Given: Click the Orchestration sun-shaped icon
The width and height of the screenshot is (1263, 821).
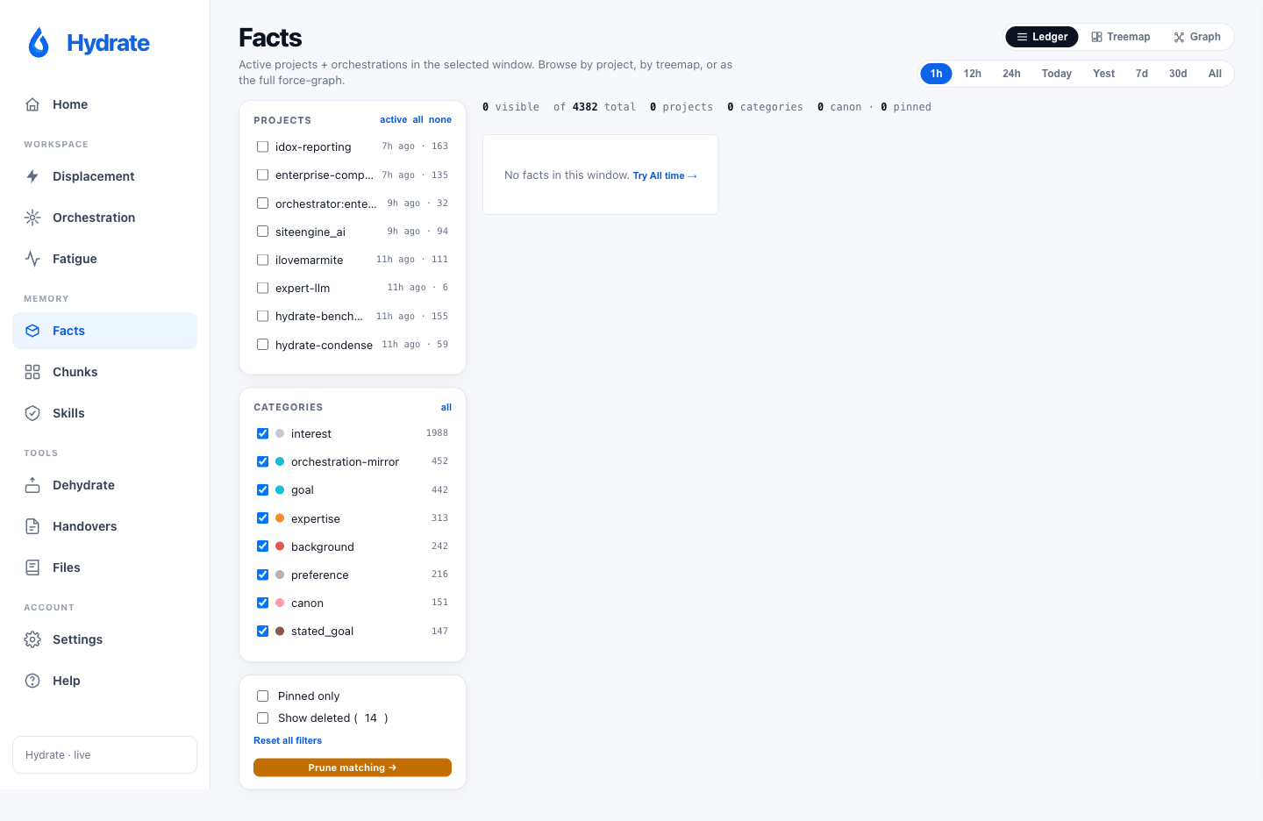Looking at the screenshot, I should pos(32,218).
